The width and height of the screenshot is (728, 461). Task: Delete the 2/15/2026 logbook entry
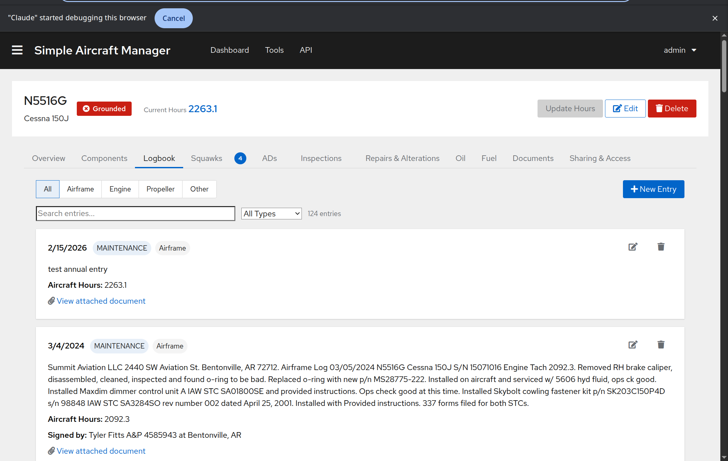[661, 247]
